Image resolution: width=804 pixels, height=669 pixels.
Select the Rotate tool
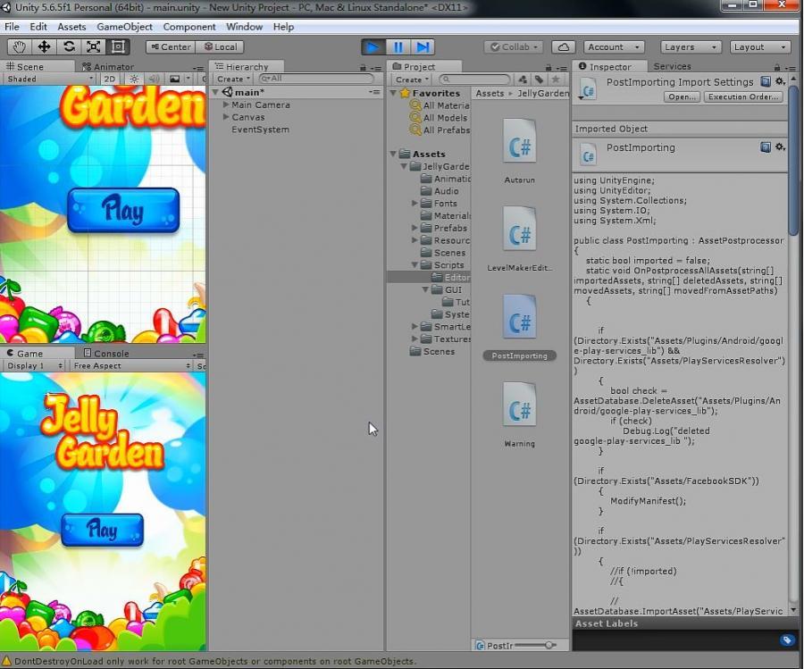point(68,46)
